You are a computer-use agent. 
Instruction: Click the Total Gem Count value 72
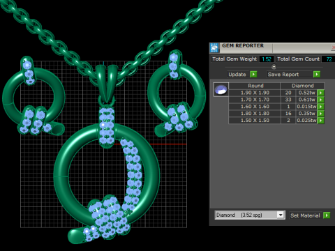[329, 59]
